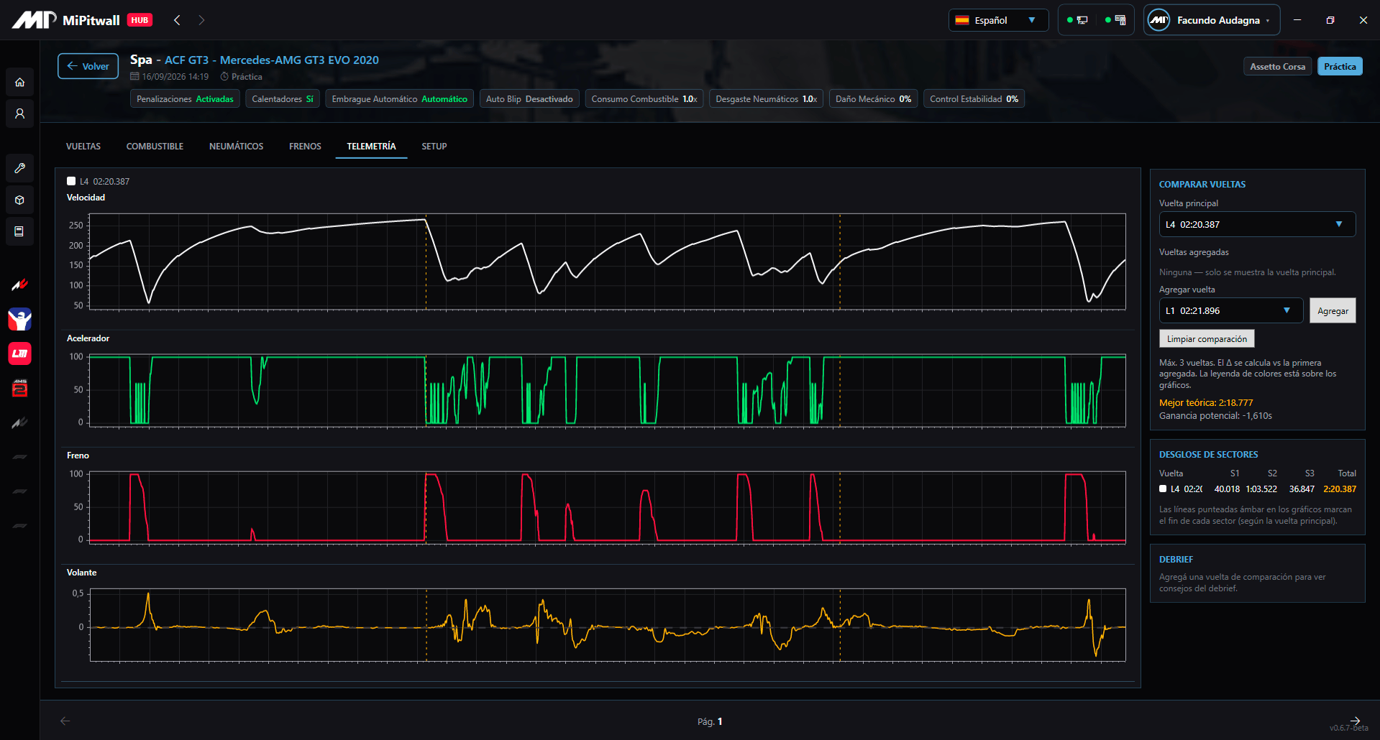This screenshot has width=1380, height=740.
Task: Click the first sector marker in Velocidad graph
Action: click(426, 262)
